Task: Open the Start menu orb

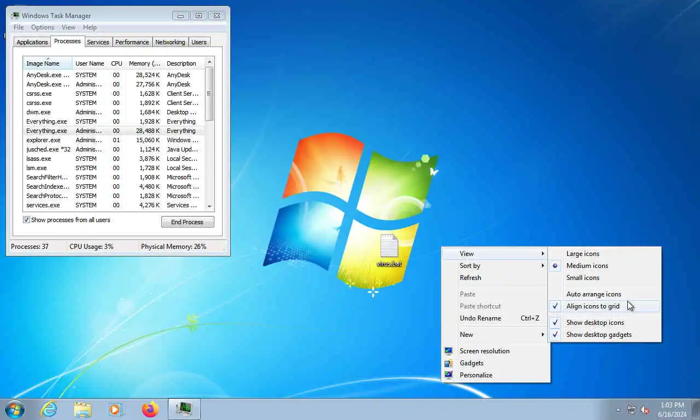Action: pos(14,409)
